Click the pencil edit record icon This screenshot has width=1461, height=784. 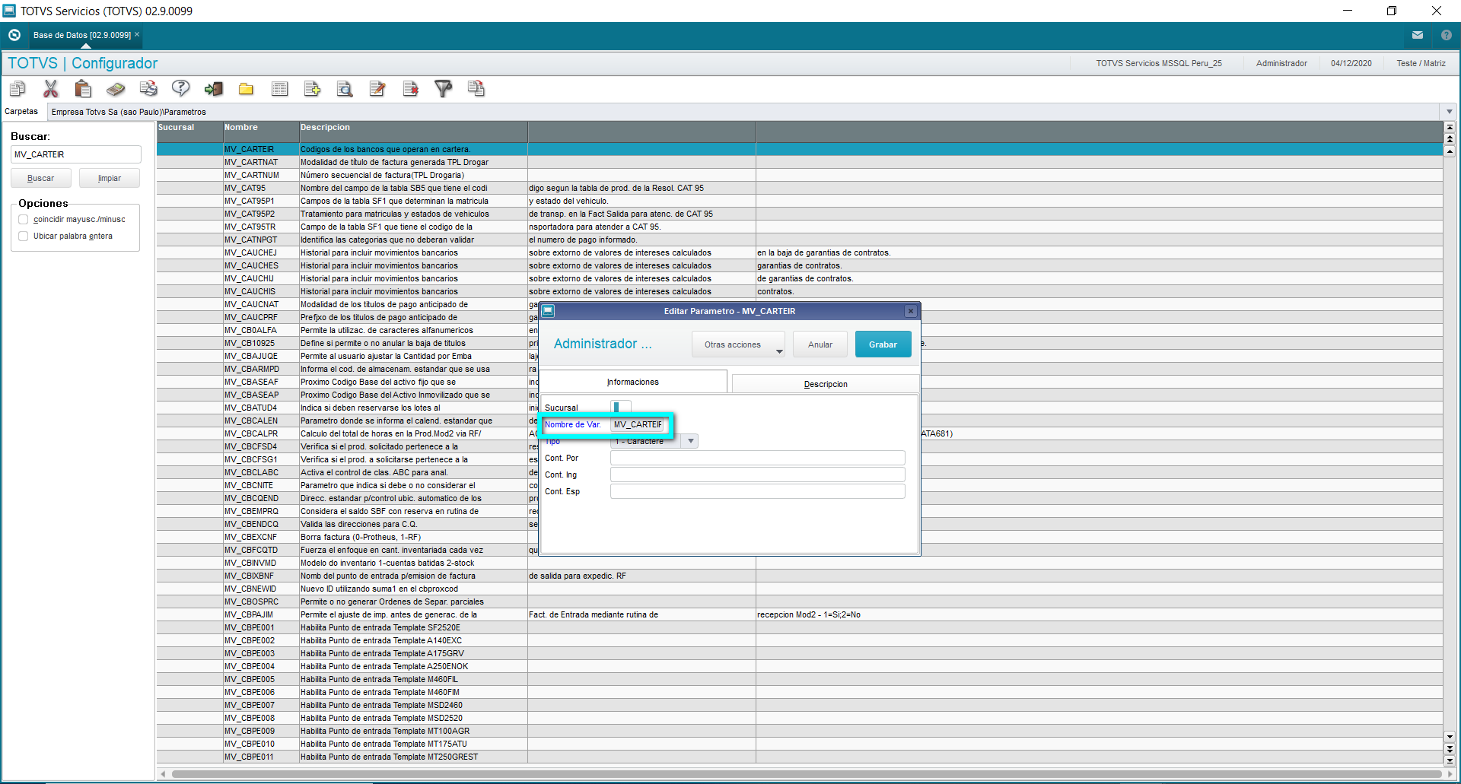[x=377, y=89]
